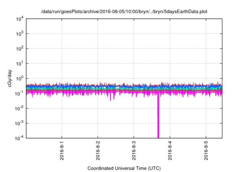245x172 pixels.
Task: Click the 10^3 y-axis tick label
Action: (20, 34)
